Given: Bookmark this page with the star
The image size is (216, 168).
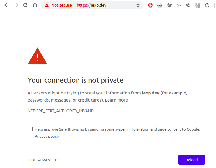Looking at the screenshot, I should pos(138,5).
